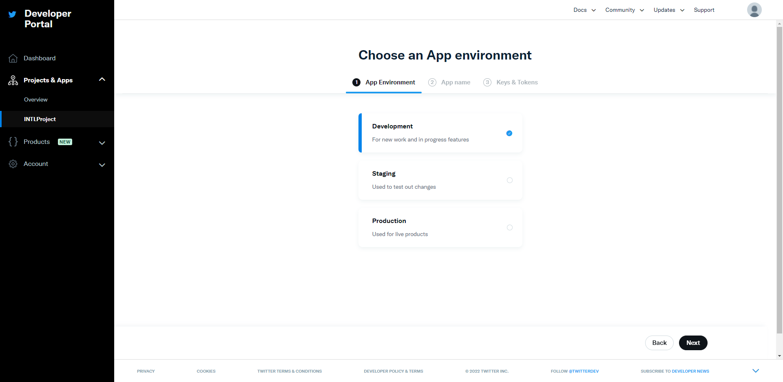Select INTLProject in the sidebar
Screen dimensions: 783x382
click(x=40, y=119)
